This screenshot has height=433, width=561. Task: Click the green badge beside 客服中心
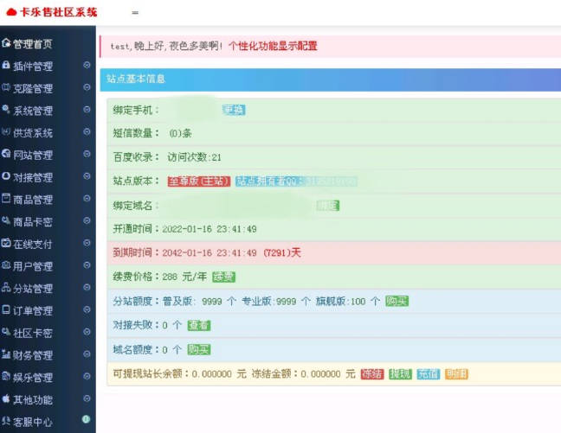(86, 419)
